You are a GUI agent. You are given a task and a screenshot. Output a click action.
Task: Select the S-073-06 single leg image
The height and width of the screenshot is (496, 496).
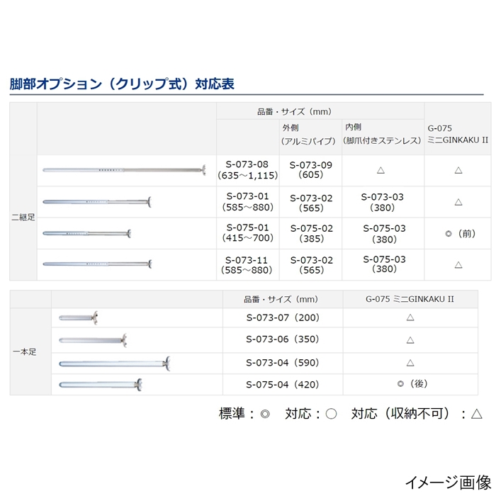pos(92,340)
